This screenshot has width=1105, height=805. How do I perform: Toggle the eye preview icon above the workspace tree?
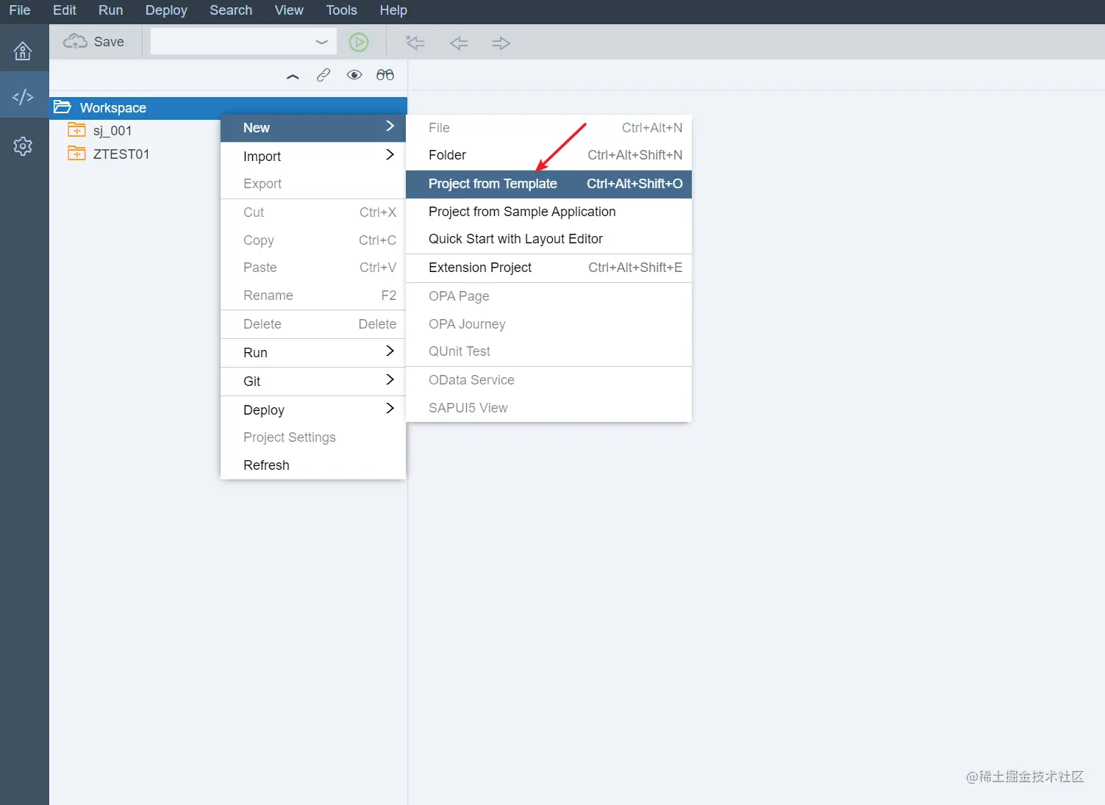354,74
